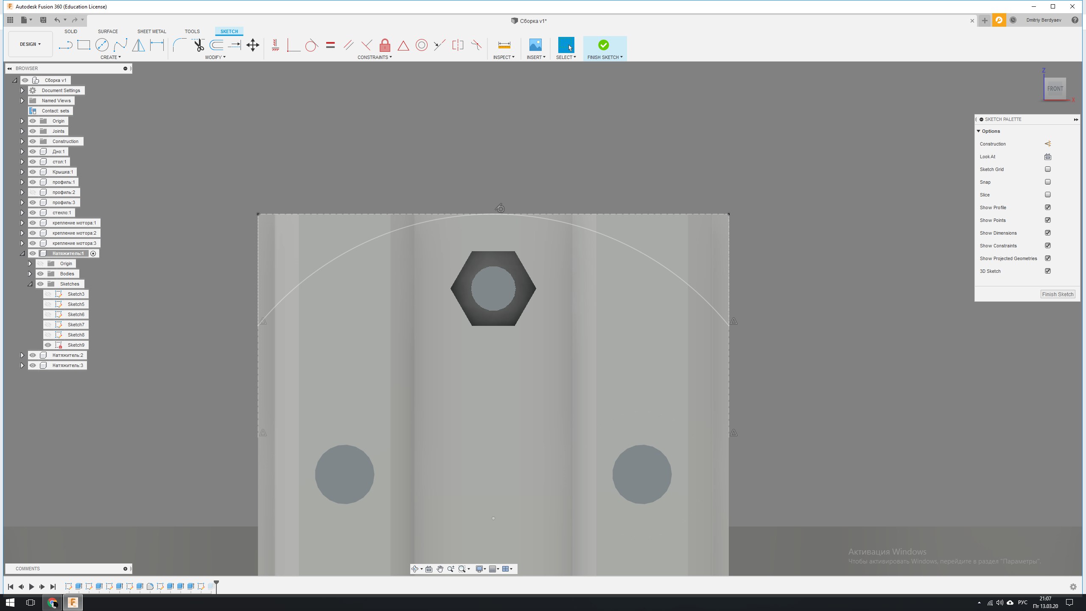Viewport: 1086px width, 611px height.
Task: Uncheck Show Dimensions
Action: click(x=1048, y=233)
